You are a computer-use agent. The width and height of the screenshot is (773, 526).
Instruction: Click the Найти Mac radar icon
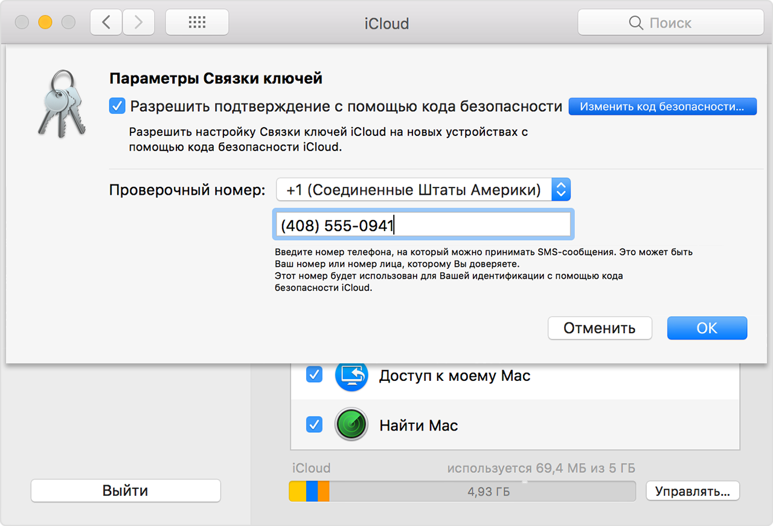click(x=351, y=424)
